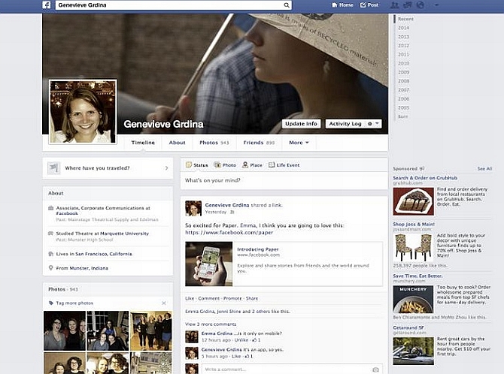The height and width of the screenshot is (374, 504).
Task: Click the Getaround car ad image
Action: point(414,351)
